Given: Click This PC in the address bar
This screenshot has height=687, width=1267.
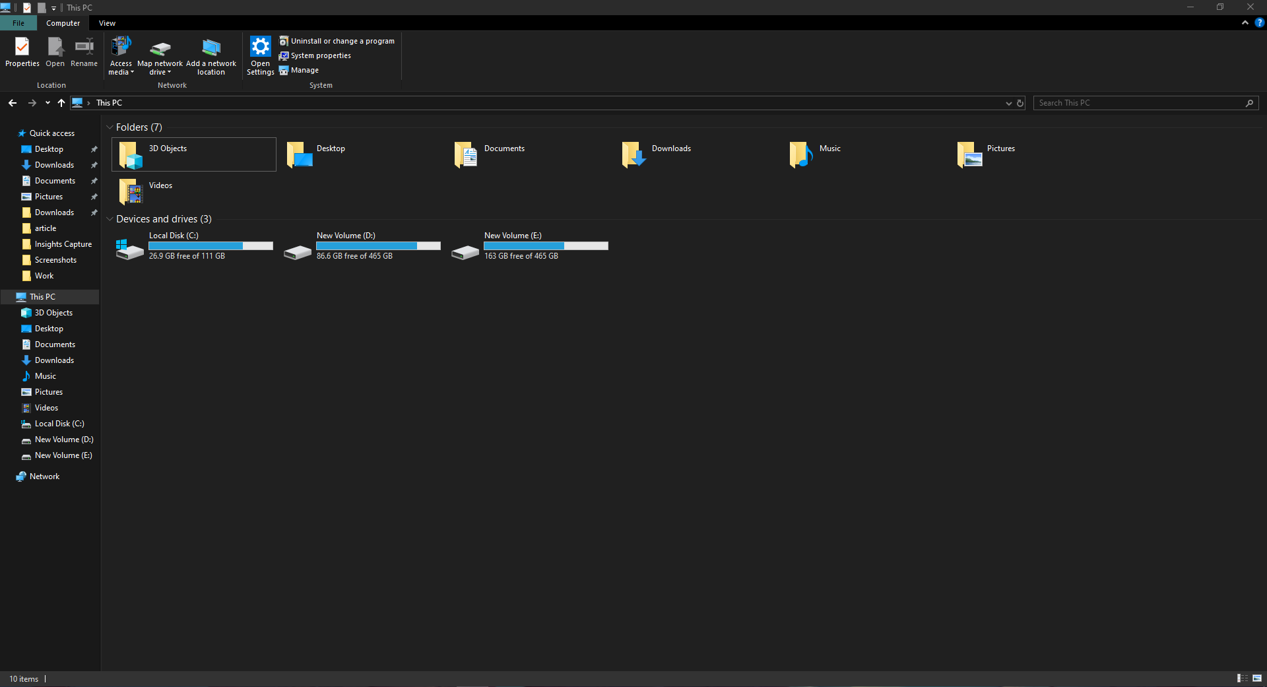Looking at the screenshot, I should tap(109, 103).
